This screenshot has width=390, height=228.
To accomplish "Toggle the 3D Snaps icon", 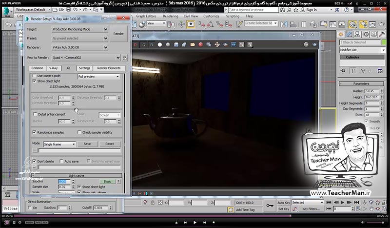I will click(201, 24).
